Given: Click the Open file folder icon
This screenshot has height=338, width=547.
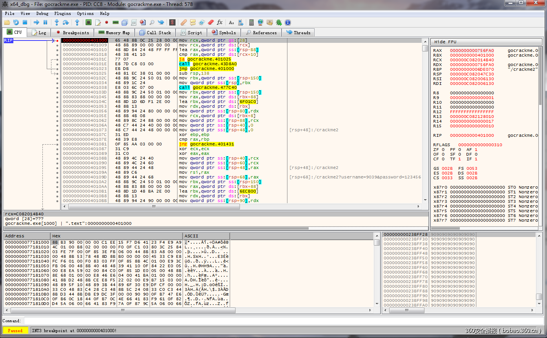Looking at the screenshot, I should (7, 22).
